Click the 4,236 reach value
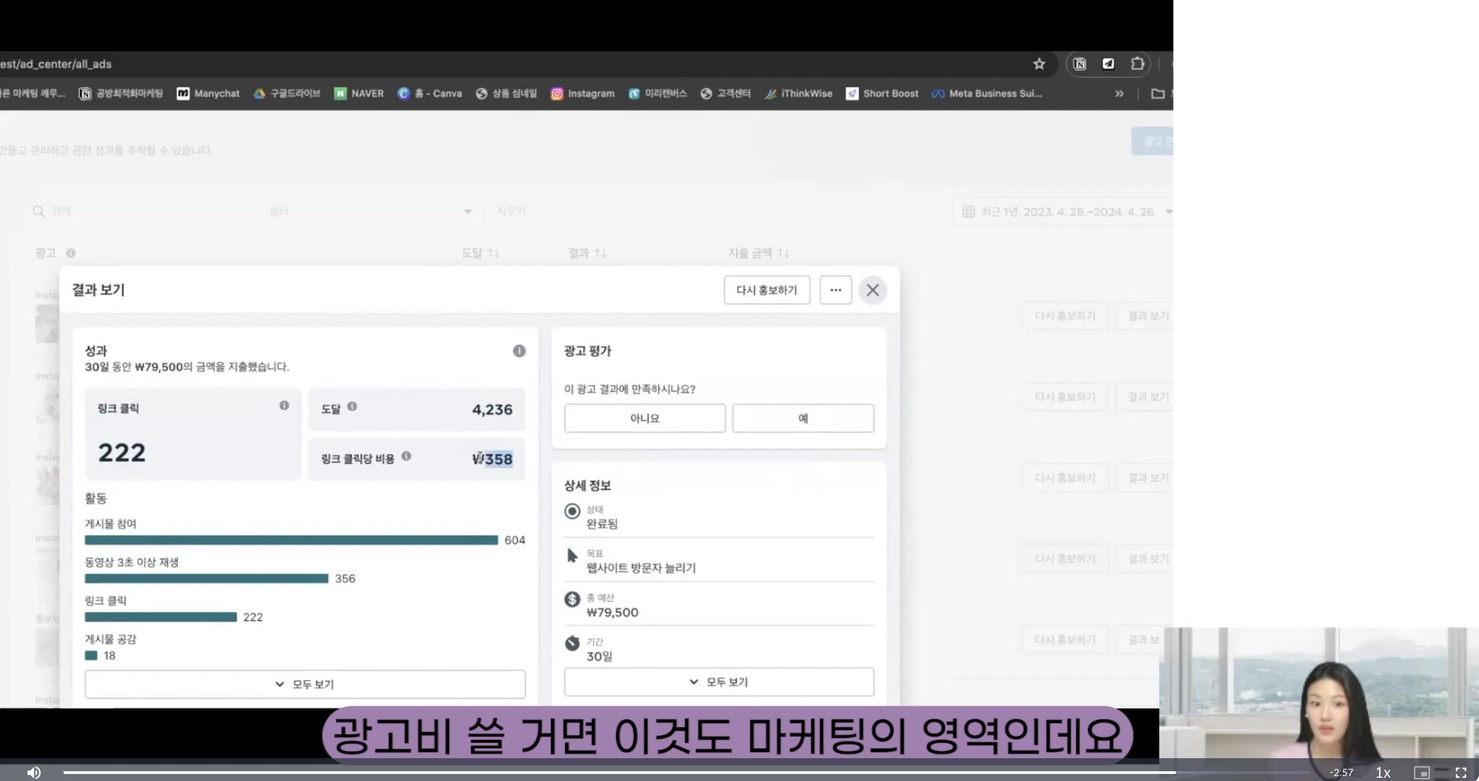 (492, 410)
